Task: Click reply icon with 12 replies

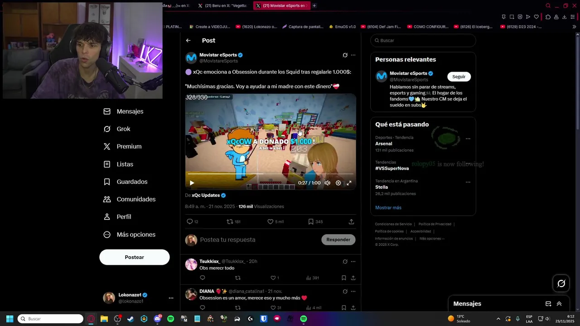Action: click(x=190, y=221)
